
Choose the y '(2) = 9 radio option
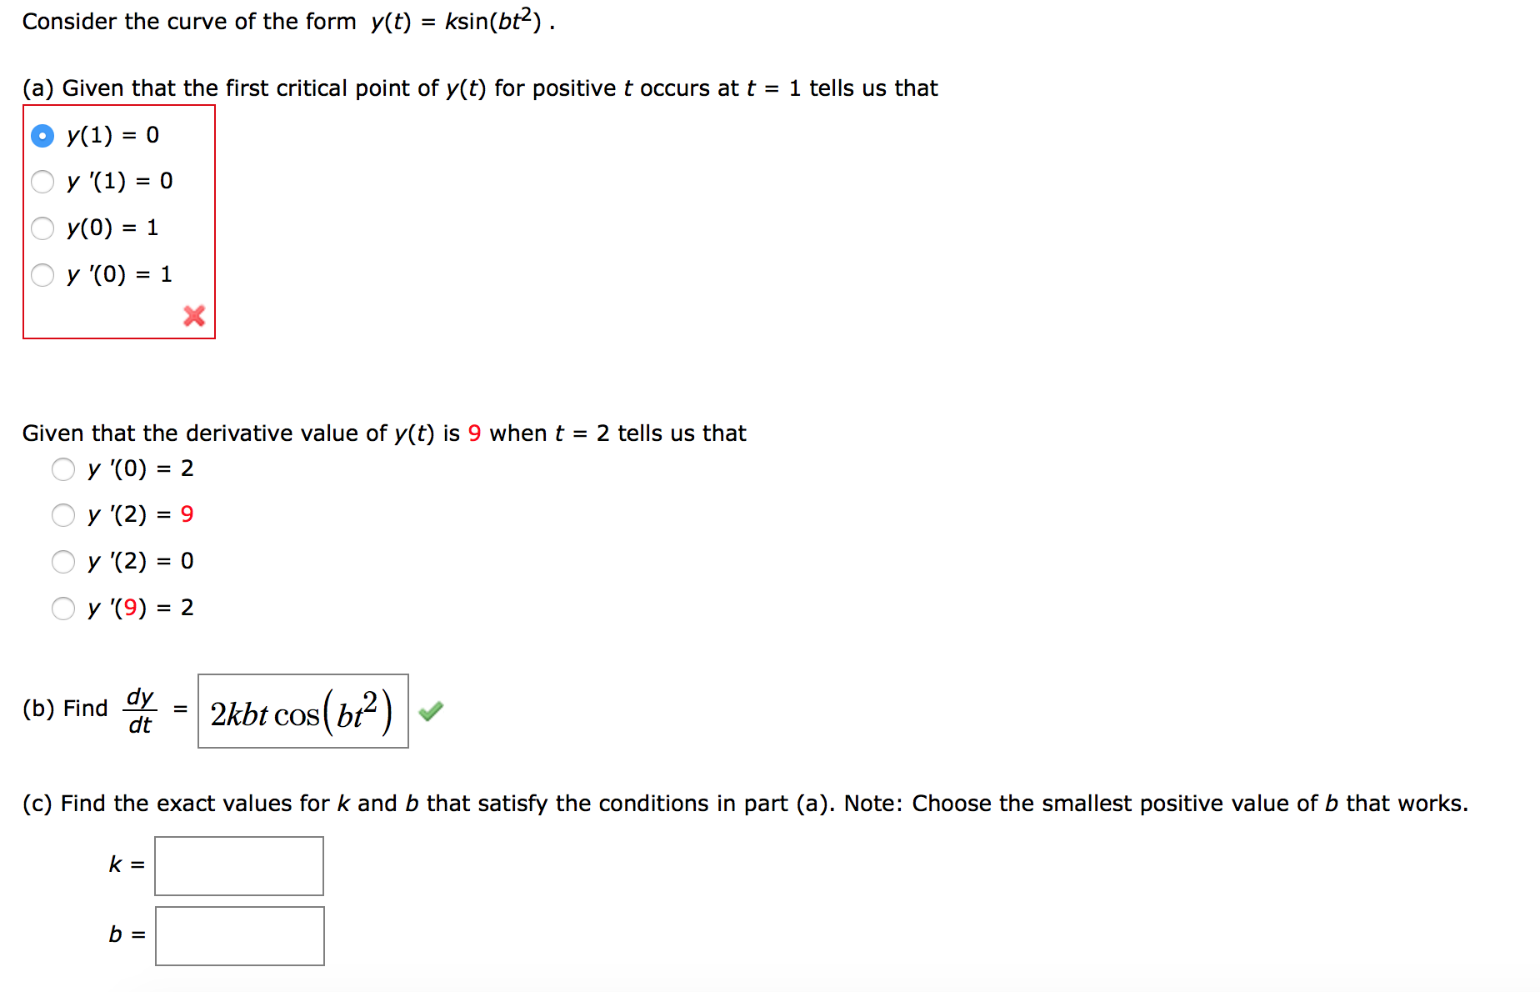click(63, 514)
